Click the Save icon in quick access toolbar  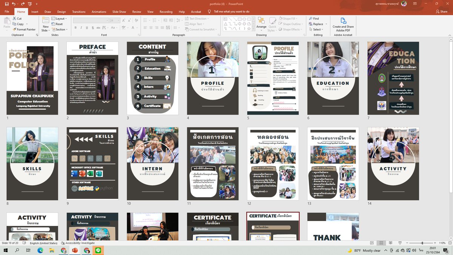click(7, 3)
